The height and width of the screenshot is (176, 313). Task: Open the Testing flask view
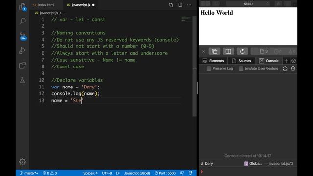point(22,80)
